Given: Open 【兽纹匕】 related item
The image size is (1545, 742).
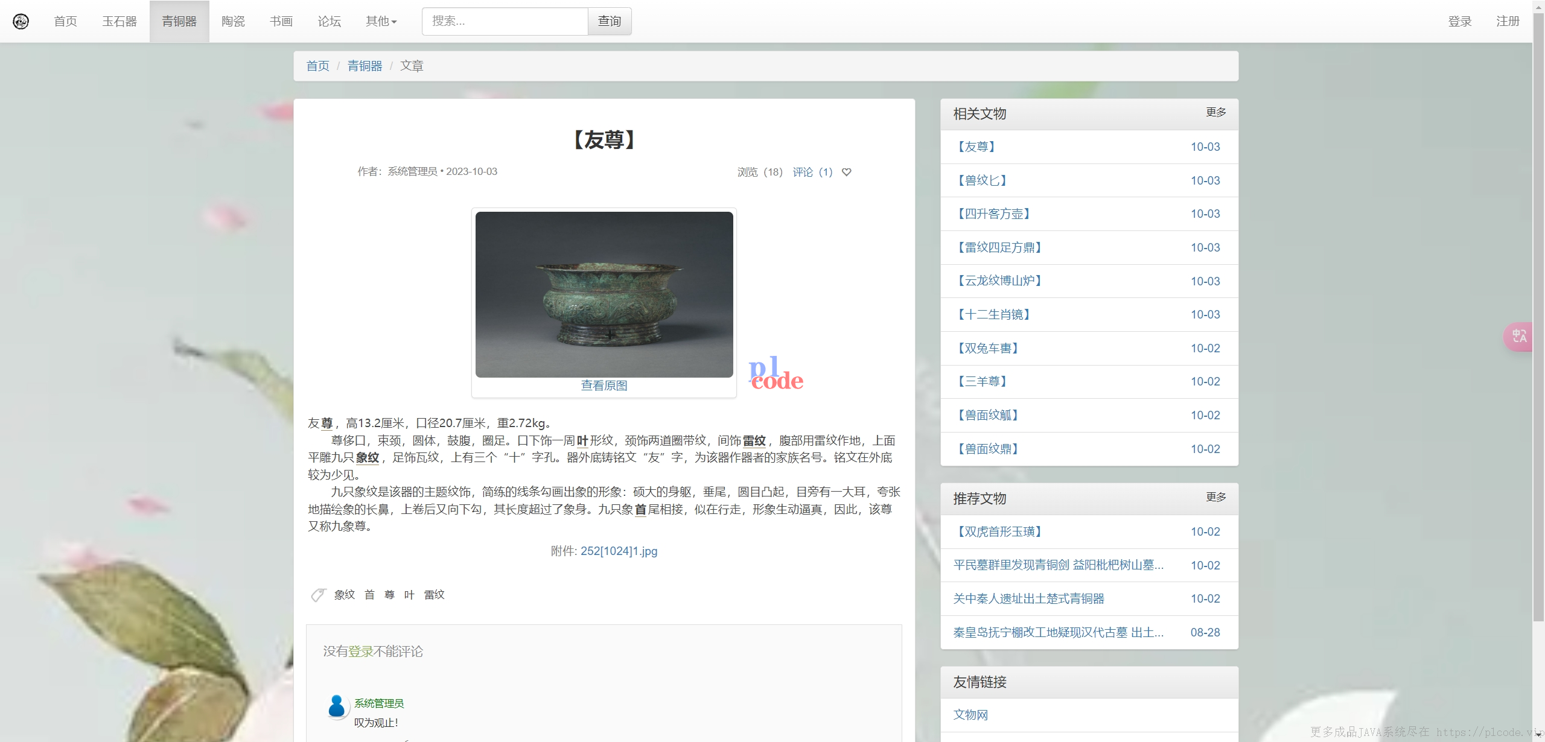Looking at the screenshot, I should coord(983,180).
